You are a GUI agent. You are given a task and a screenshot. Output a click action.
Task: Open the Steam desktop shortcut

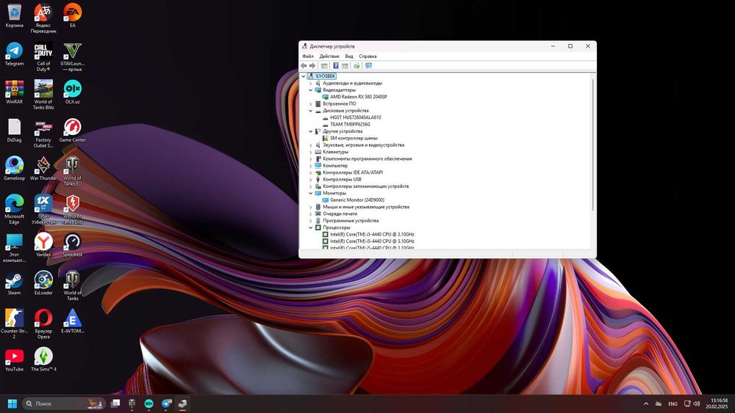pyautogui.click(x=14, y=281)
